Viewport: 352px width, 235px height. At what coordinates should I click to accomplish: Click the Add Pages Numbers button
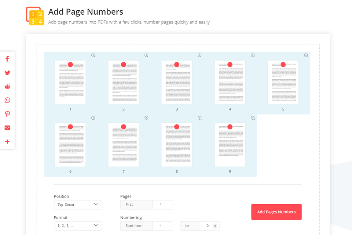click(276, 212)
